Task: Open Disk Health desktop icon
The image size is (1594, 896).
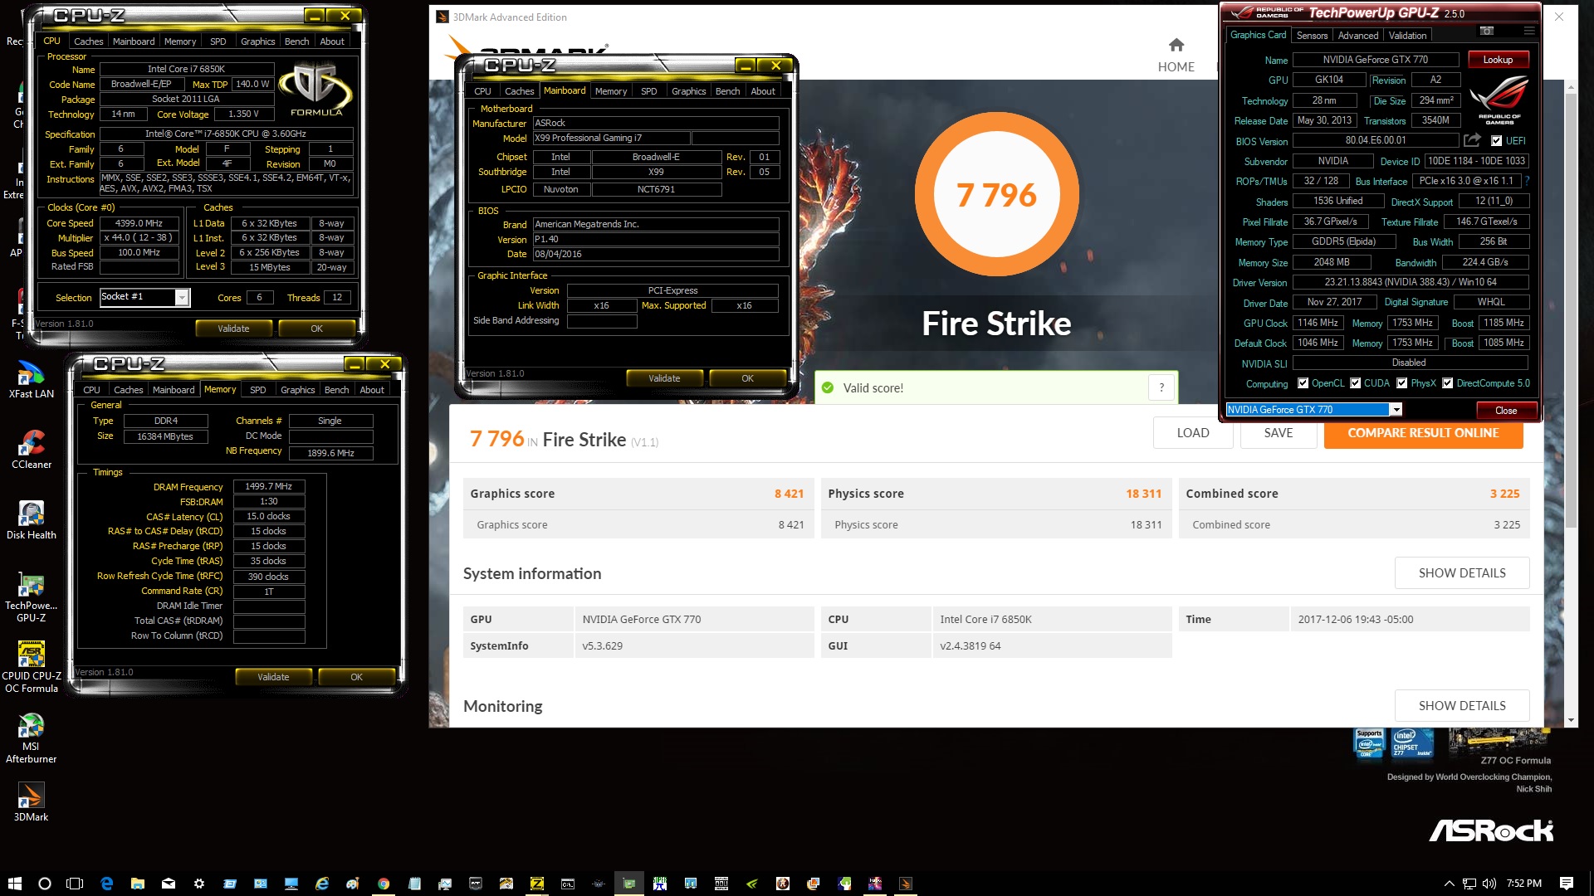Action: (32, 521)
